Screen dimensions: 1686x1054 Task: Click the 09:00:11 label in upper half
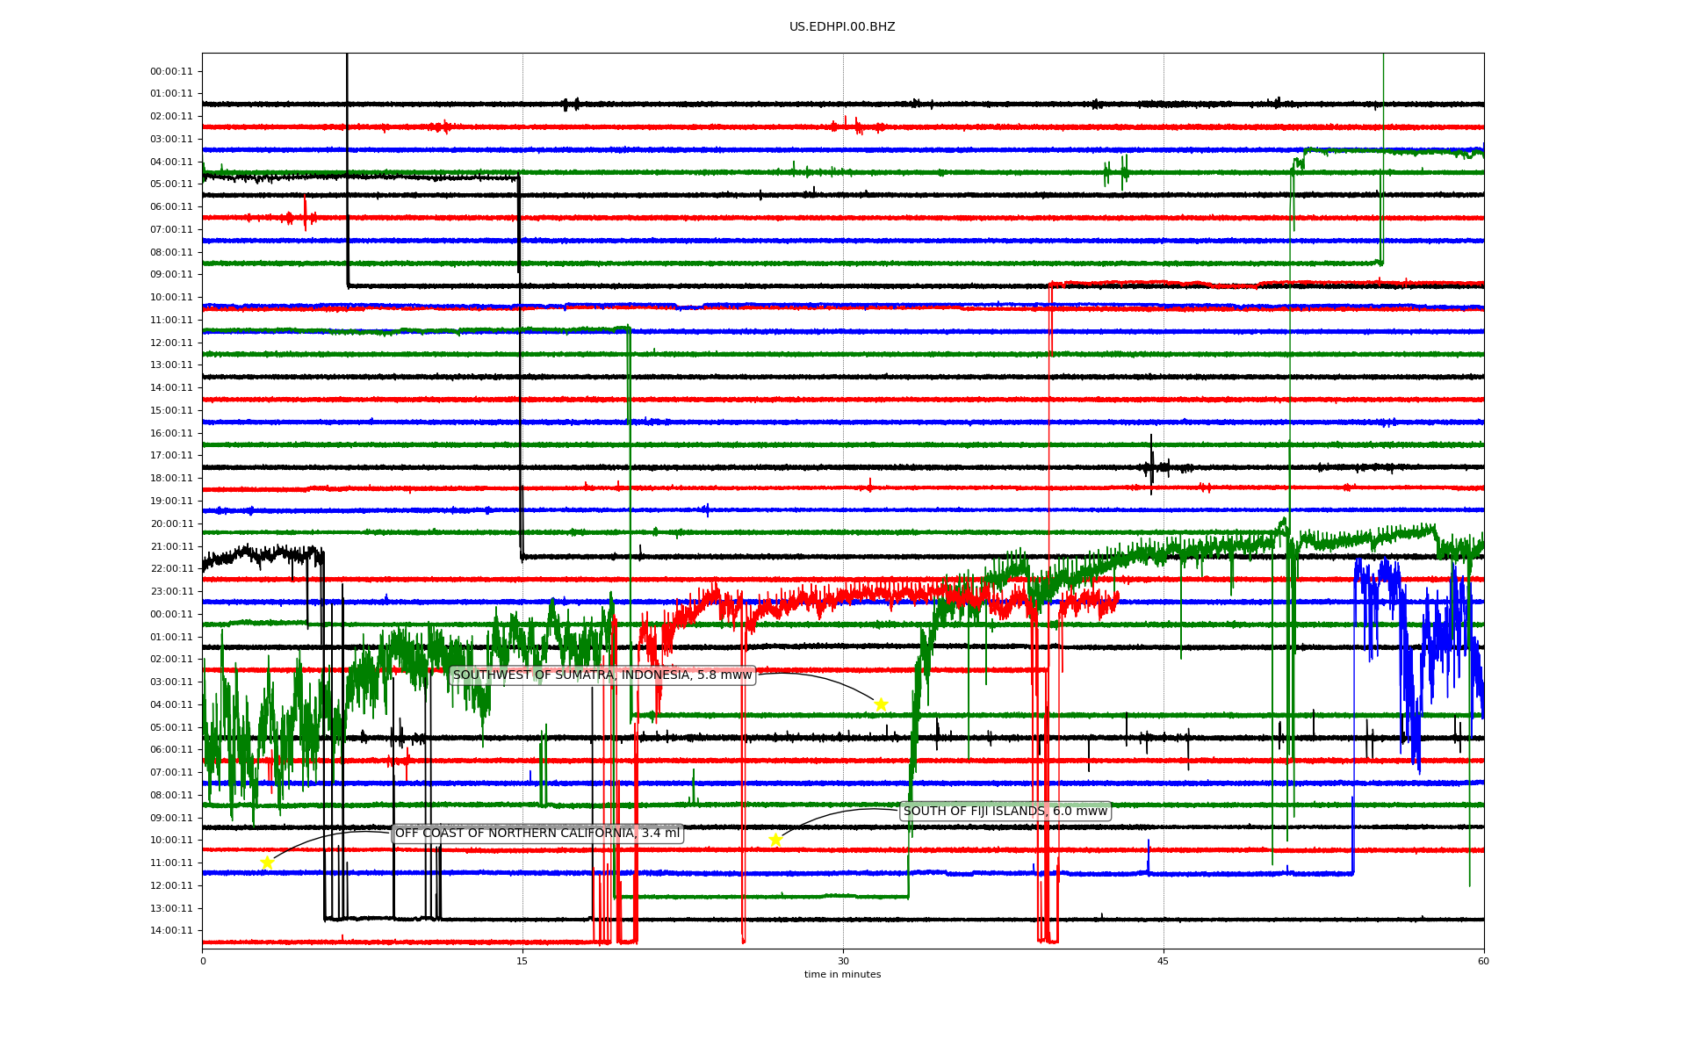pos(171,275)
